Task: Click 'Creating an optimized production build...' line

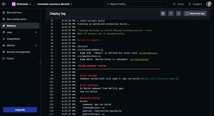Action: tap(104, 24)
